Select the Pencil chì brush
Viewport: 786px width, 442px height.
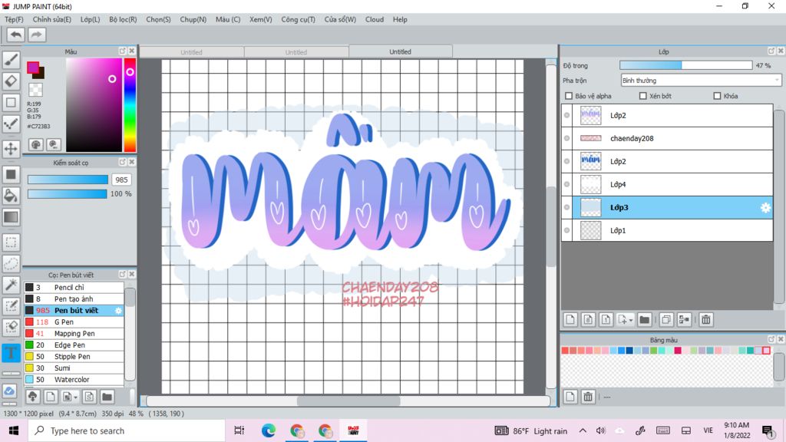click(x=74, y=287)
